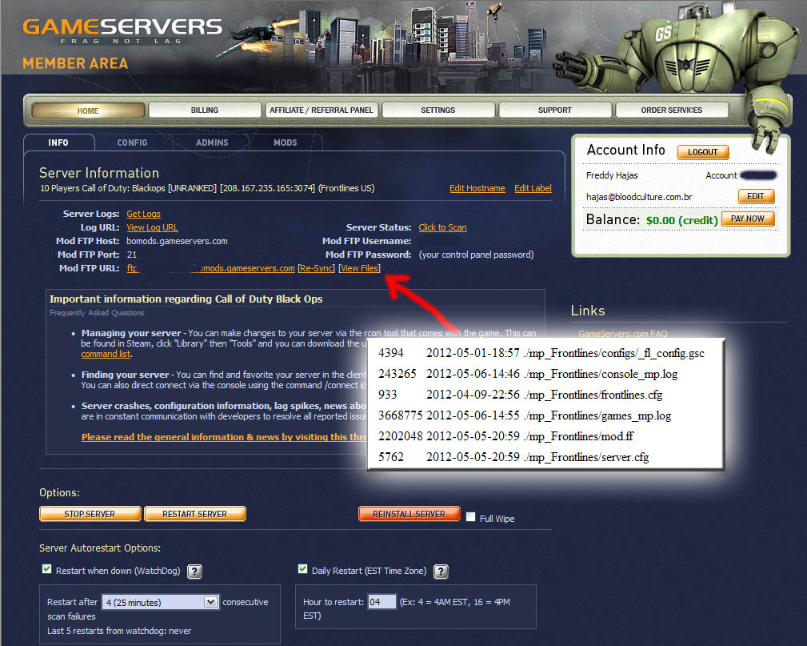The height and width of the screenshot is (646, 807).
Task: Open Edit Hostname link
Action: (x=477, y=189)
